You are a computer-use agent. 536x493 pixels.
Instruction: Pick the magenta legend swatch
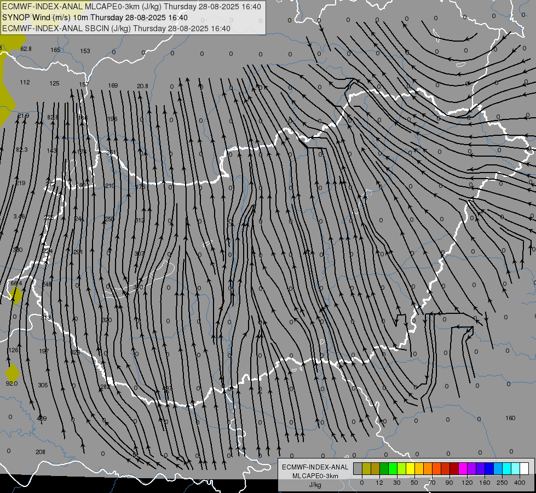pos(463,469)
